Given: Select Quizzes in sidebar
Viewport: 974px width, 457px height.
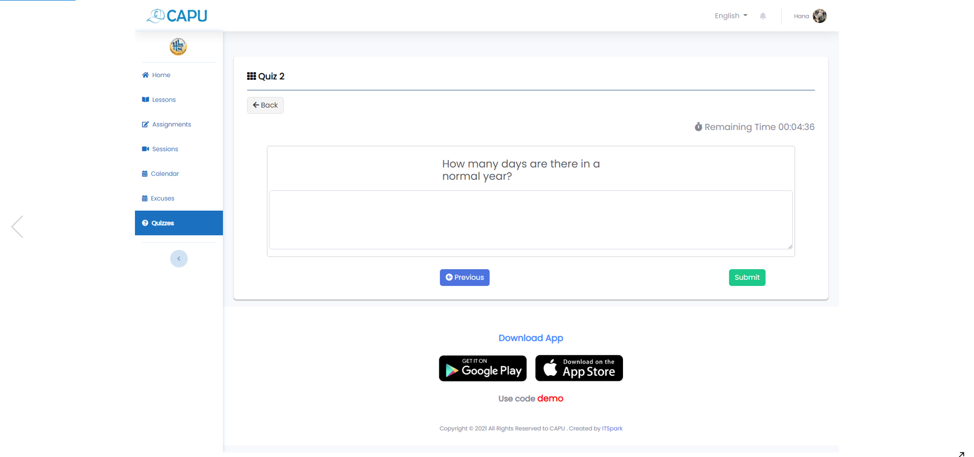Looking at the screenshot, I should 179,223.
